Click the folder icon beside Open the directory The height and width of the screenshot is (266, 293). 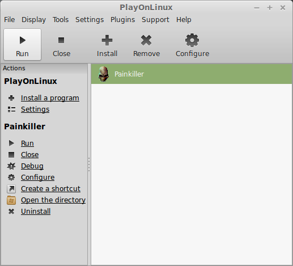pos(11,200)
